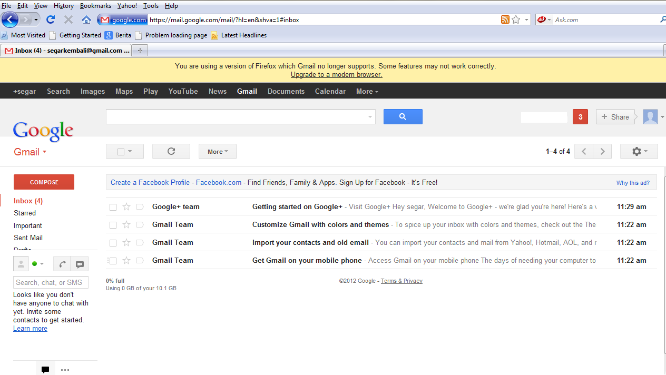Go to older messages with the right arrow
Image resolution: width=666 pixels, height=375 pixels.
tap(602, 152)
